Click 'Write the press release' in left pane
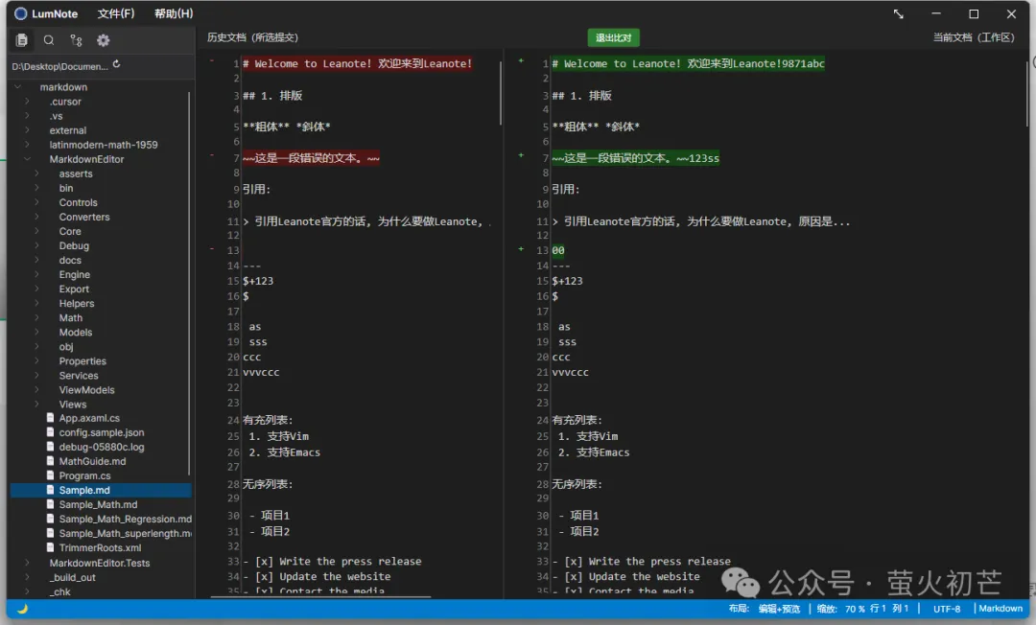1036x625 pixels. click(x=350, y=562)
